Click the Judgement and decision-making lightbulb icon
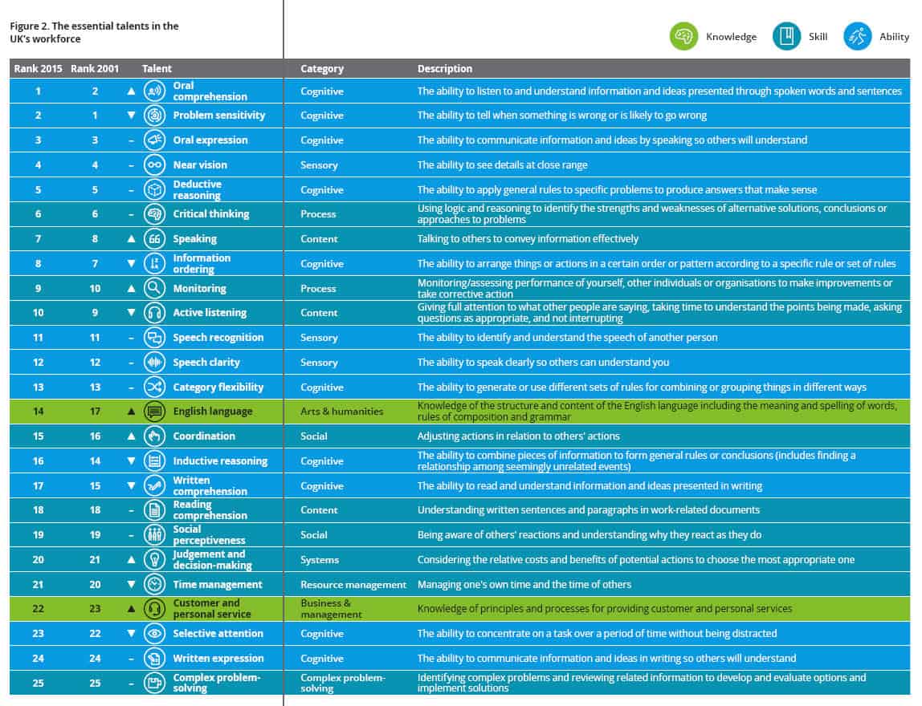Screen dimensions: 922x706 [x=154, y=559]
